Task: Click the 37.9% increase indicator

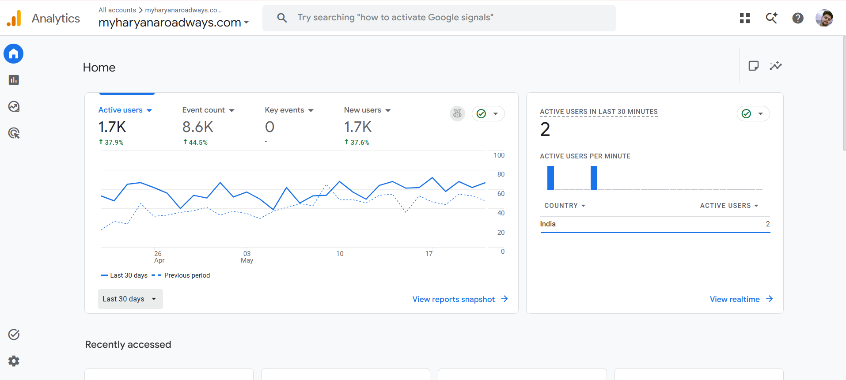Action: 111,142
